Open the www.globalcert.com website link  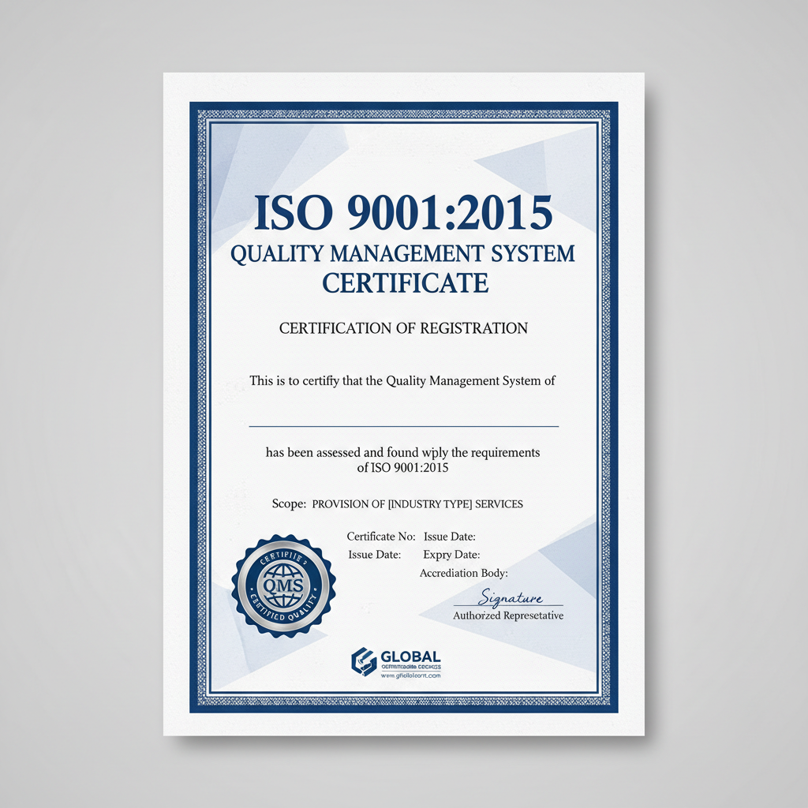point(411,675)
